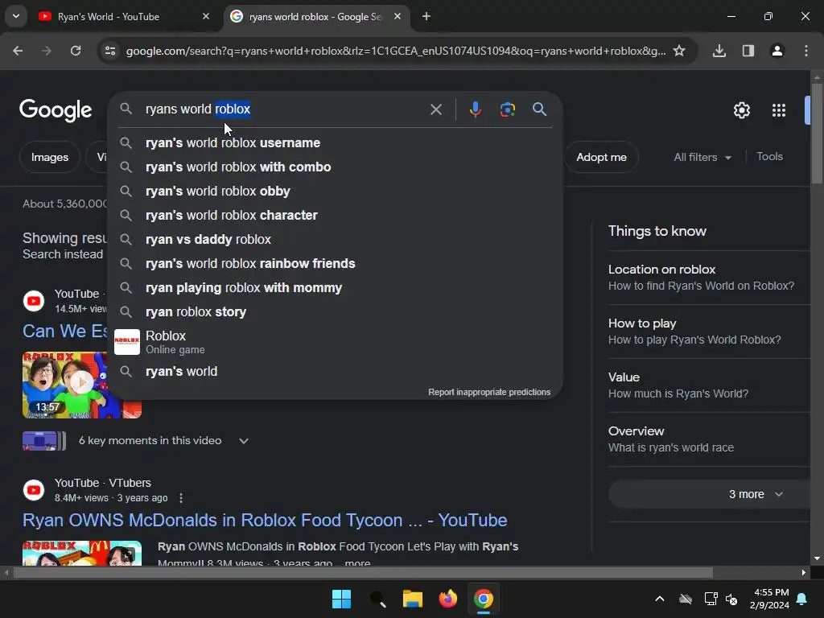
Task: Submit search with the blue magnifier icon
Action: tap(540, 109)
